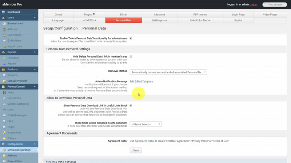Screen dimensions: 291x163
Task: Click the Add-ons sidebar icon
Action: point(4,155)
